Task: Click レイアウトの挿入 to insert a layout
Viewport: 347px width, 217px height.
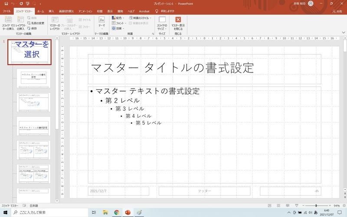Action: [20, 23]
